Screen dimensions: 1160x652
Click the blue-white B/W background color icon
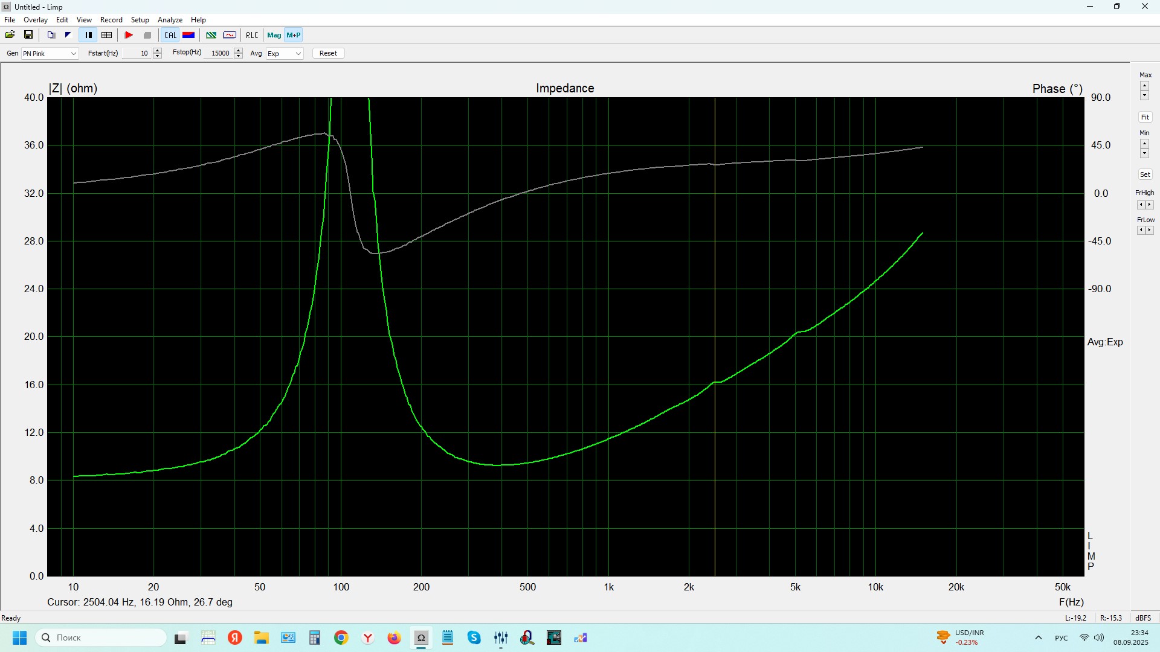(68, 35)
